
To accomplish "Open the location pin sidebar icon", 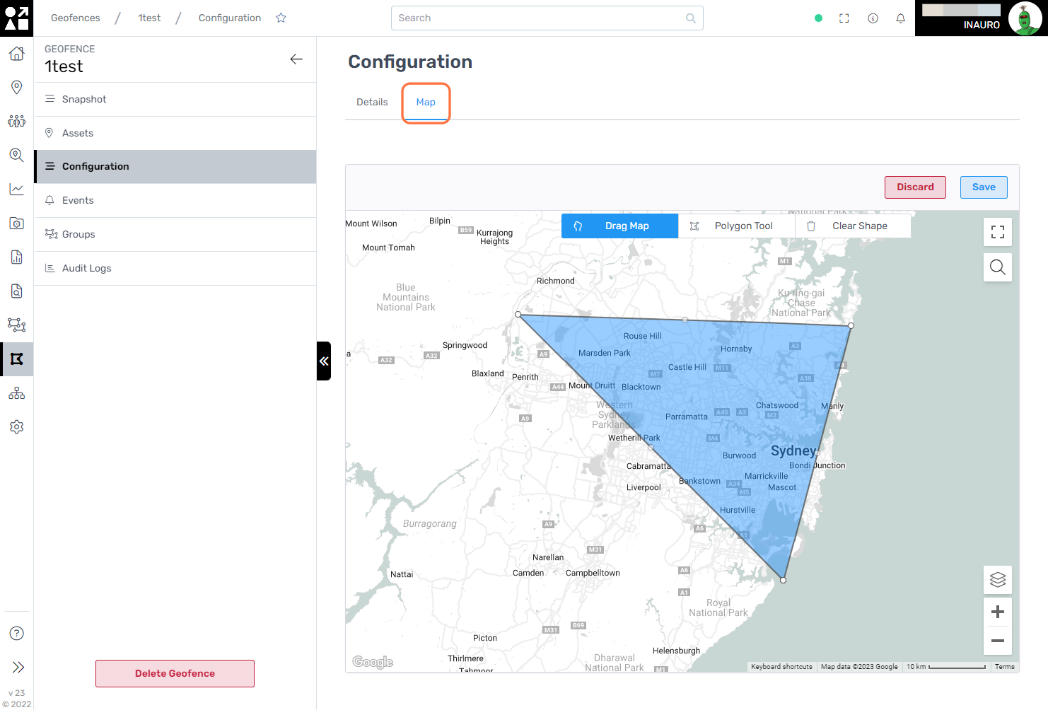I will coord(16,87).
